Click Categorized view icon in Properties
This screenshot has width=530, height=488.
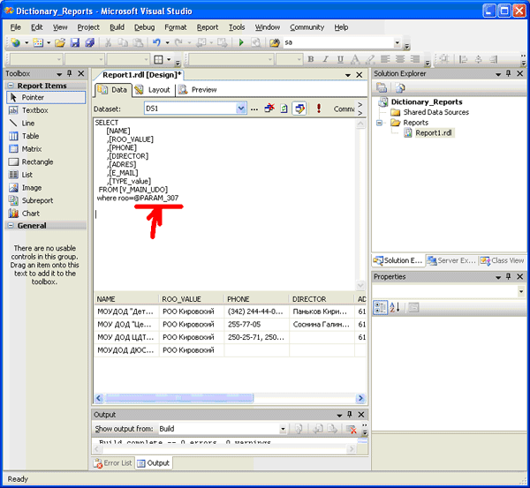click(x=380, y=307)
